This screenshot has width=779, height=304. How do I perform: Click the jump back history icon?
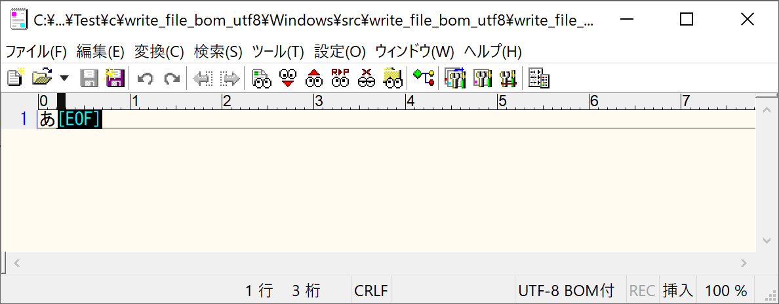pos(203,78)
